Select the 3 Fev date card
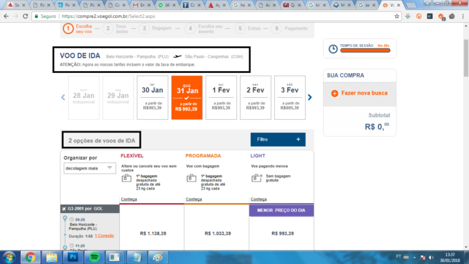 [x=290, y=98]
